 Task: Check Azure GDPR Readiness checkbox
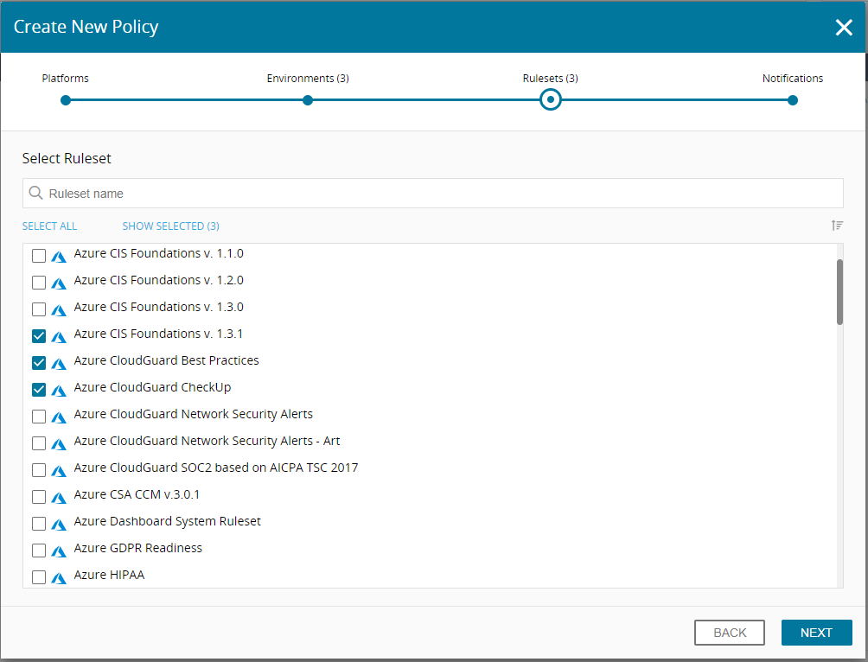[39, 551]
